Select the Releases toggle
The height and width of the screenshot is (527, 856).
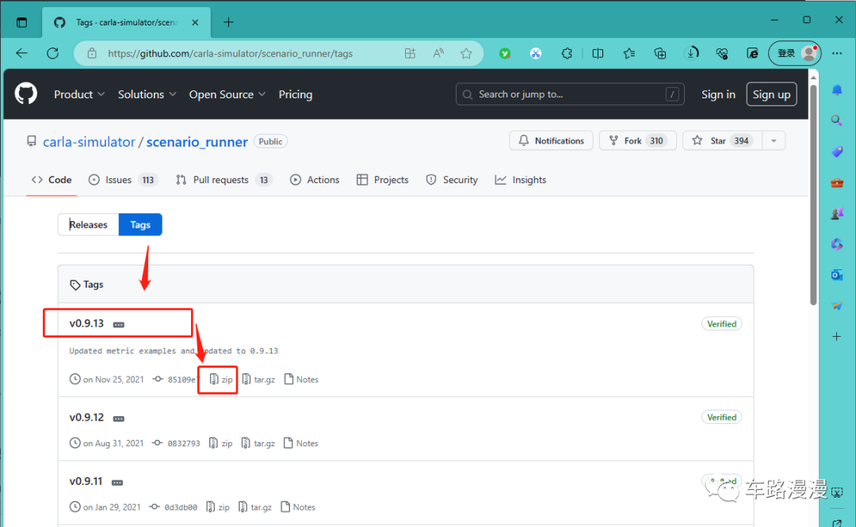click(x=89, y=224)
